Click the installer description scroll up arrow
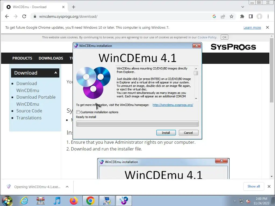 click(x=196, y=68)
